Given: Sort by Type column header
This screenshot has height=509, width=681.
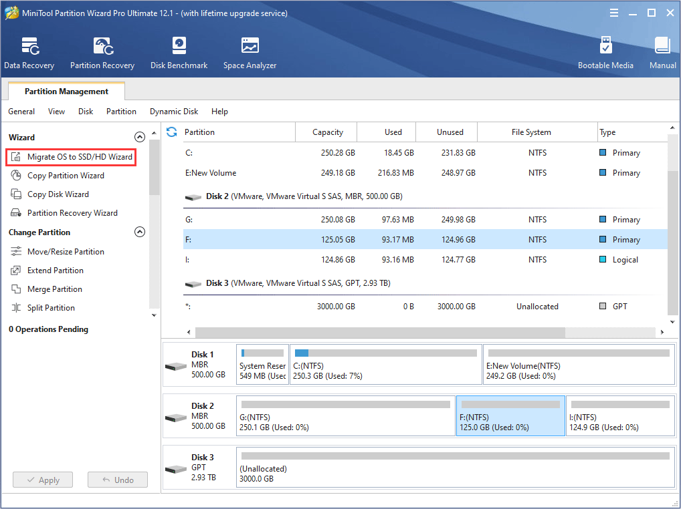Looking at the screenshot, I should [632, 132].
